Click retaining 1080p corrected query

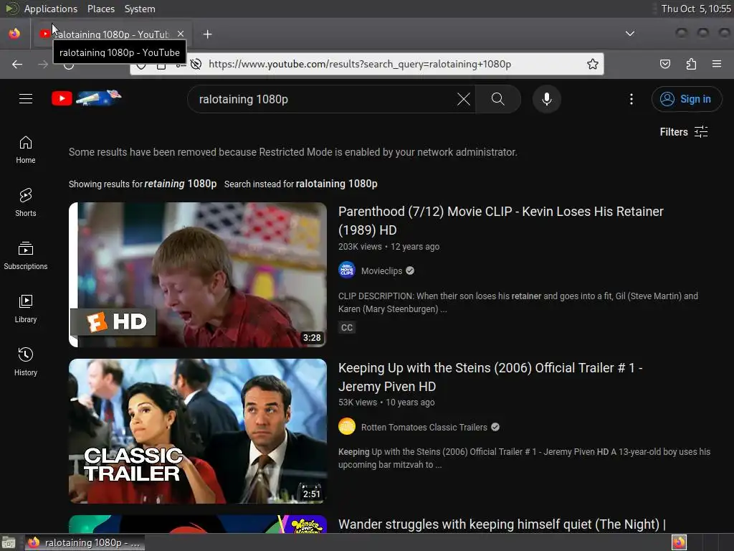pos(180,184)
